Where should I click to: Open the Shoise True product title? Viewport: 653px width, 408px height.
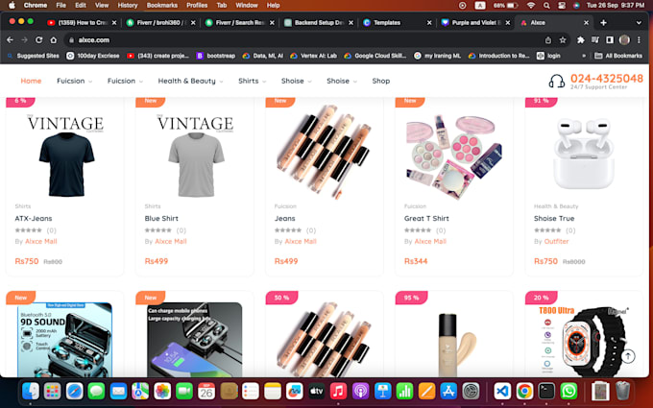[554, 218]
